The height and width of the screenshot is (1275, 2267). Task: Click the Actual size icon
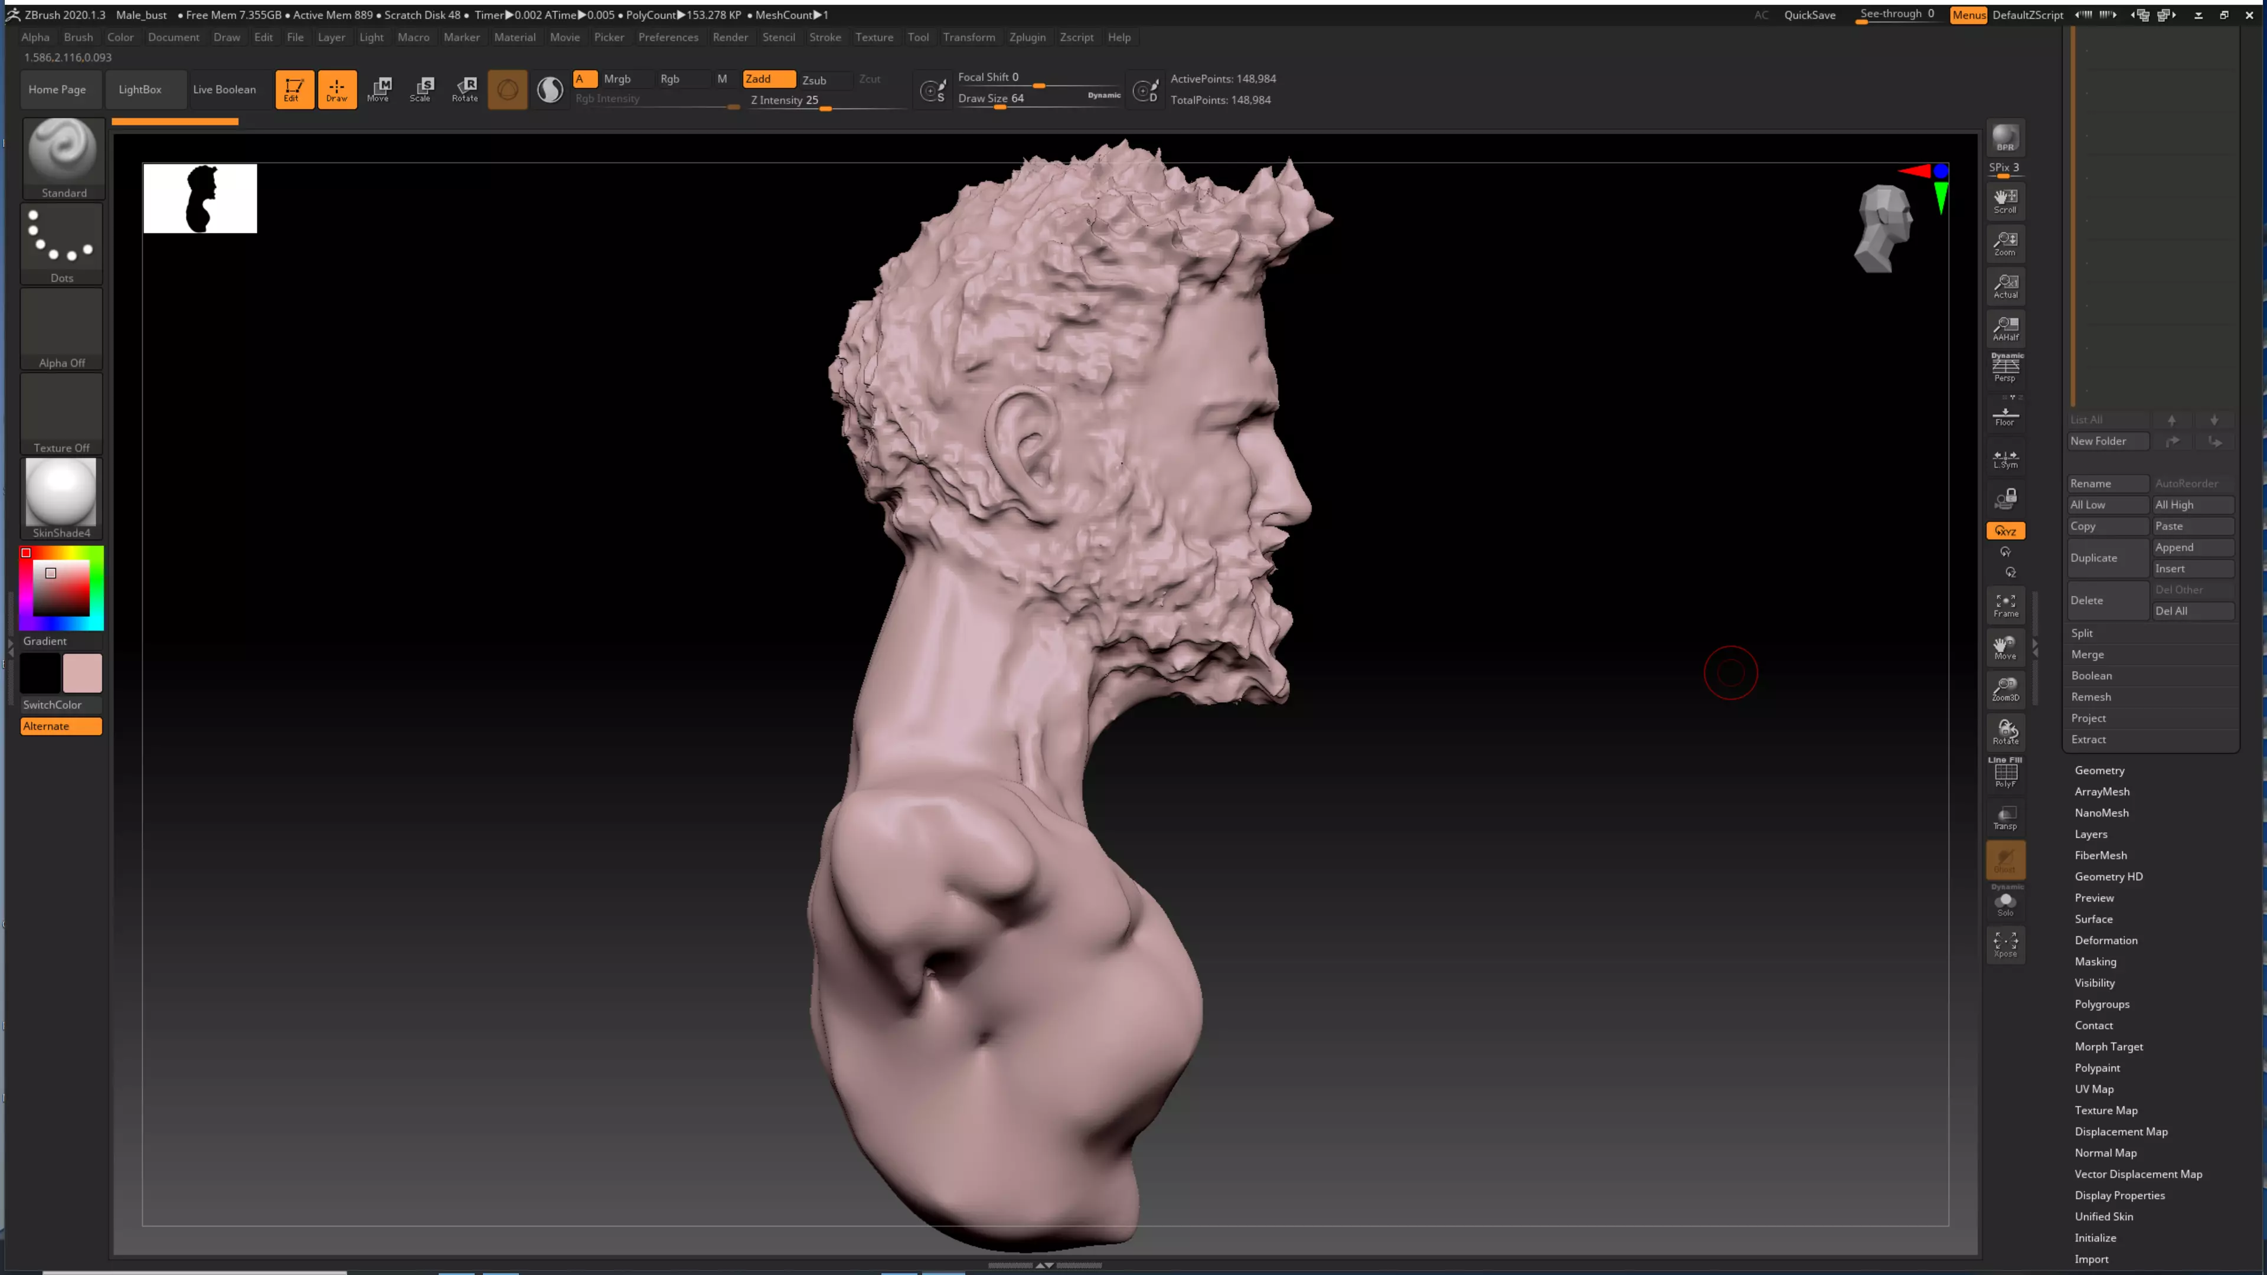(2005, 286)
